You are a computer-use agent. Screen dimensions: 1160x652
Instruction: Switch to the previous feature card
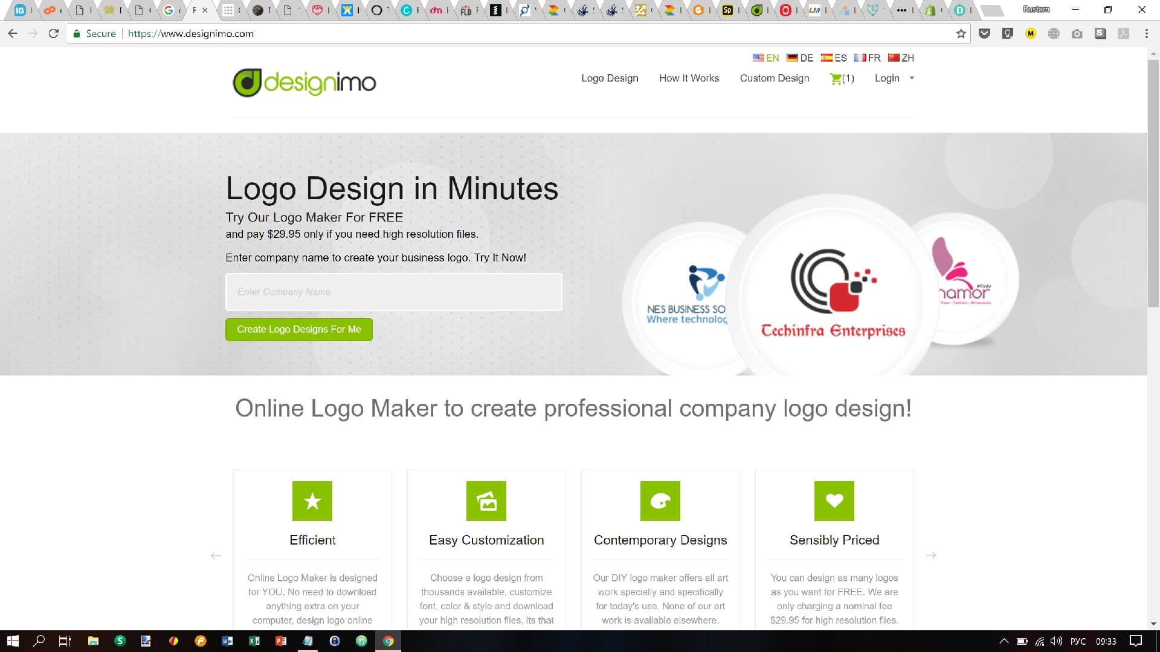click(216, 555)
